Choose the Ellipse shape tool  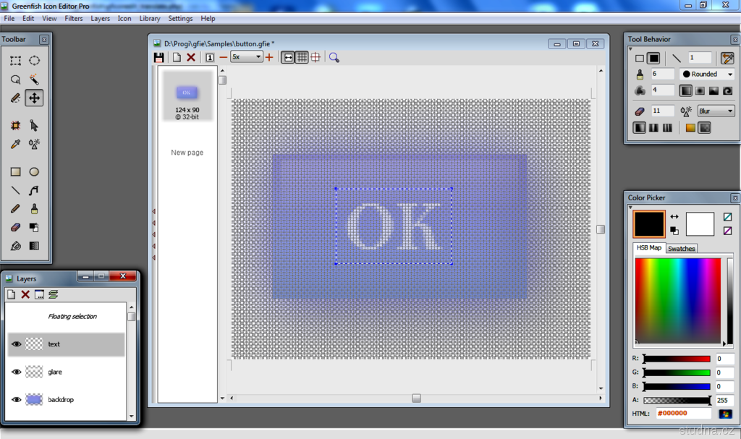34,172
